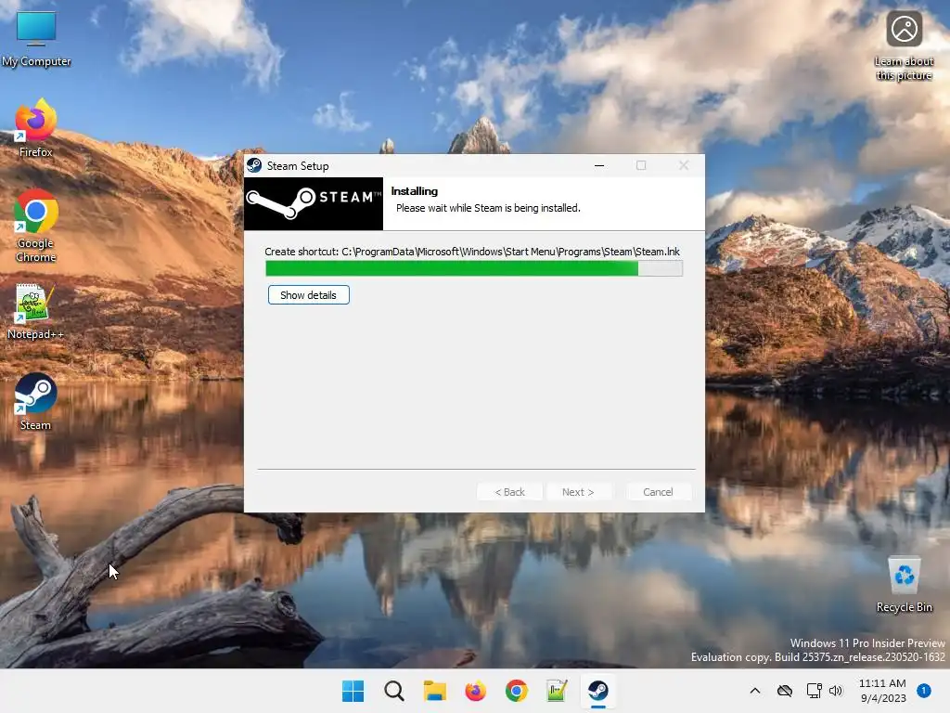Select the Recycle Bin desktop icon
Screen dimensions: 950x713
(904, 585)
